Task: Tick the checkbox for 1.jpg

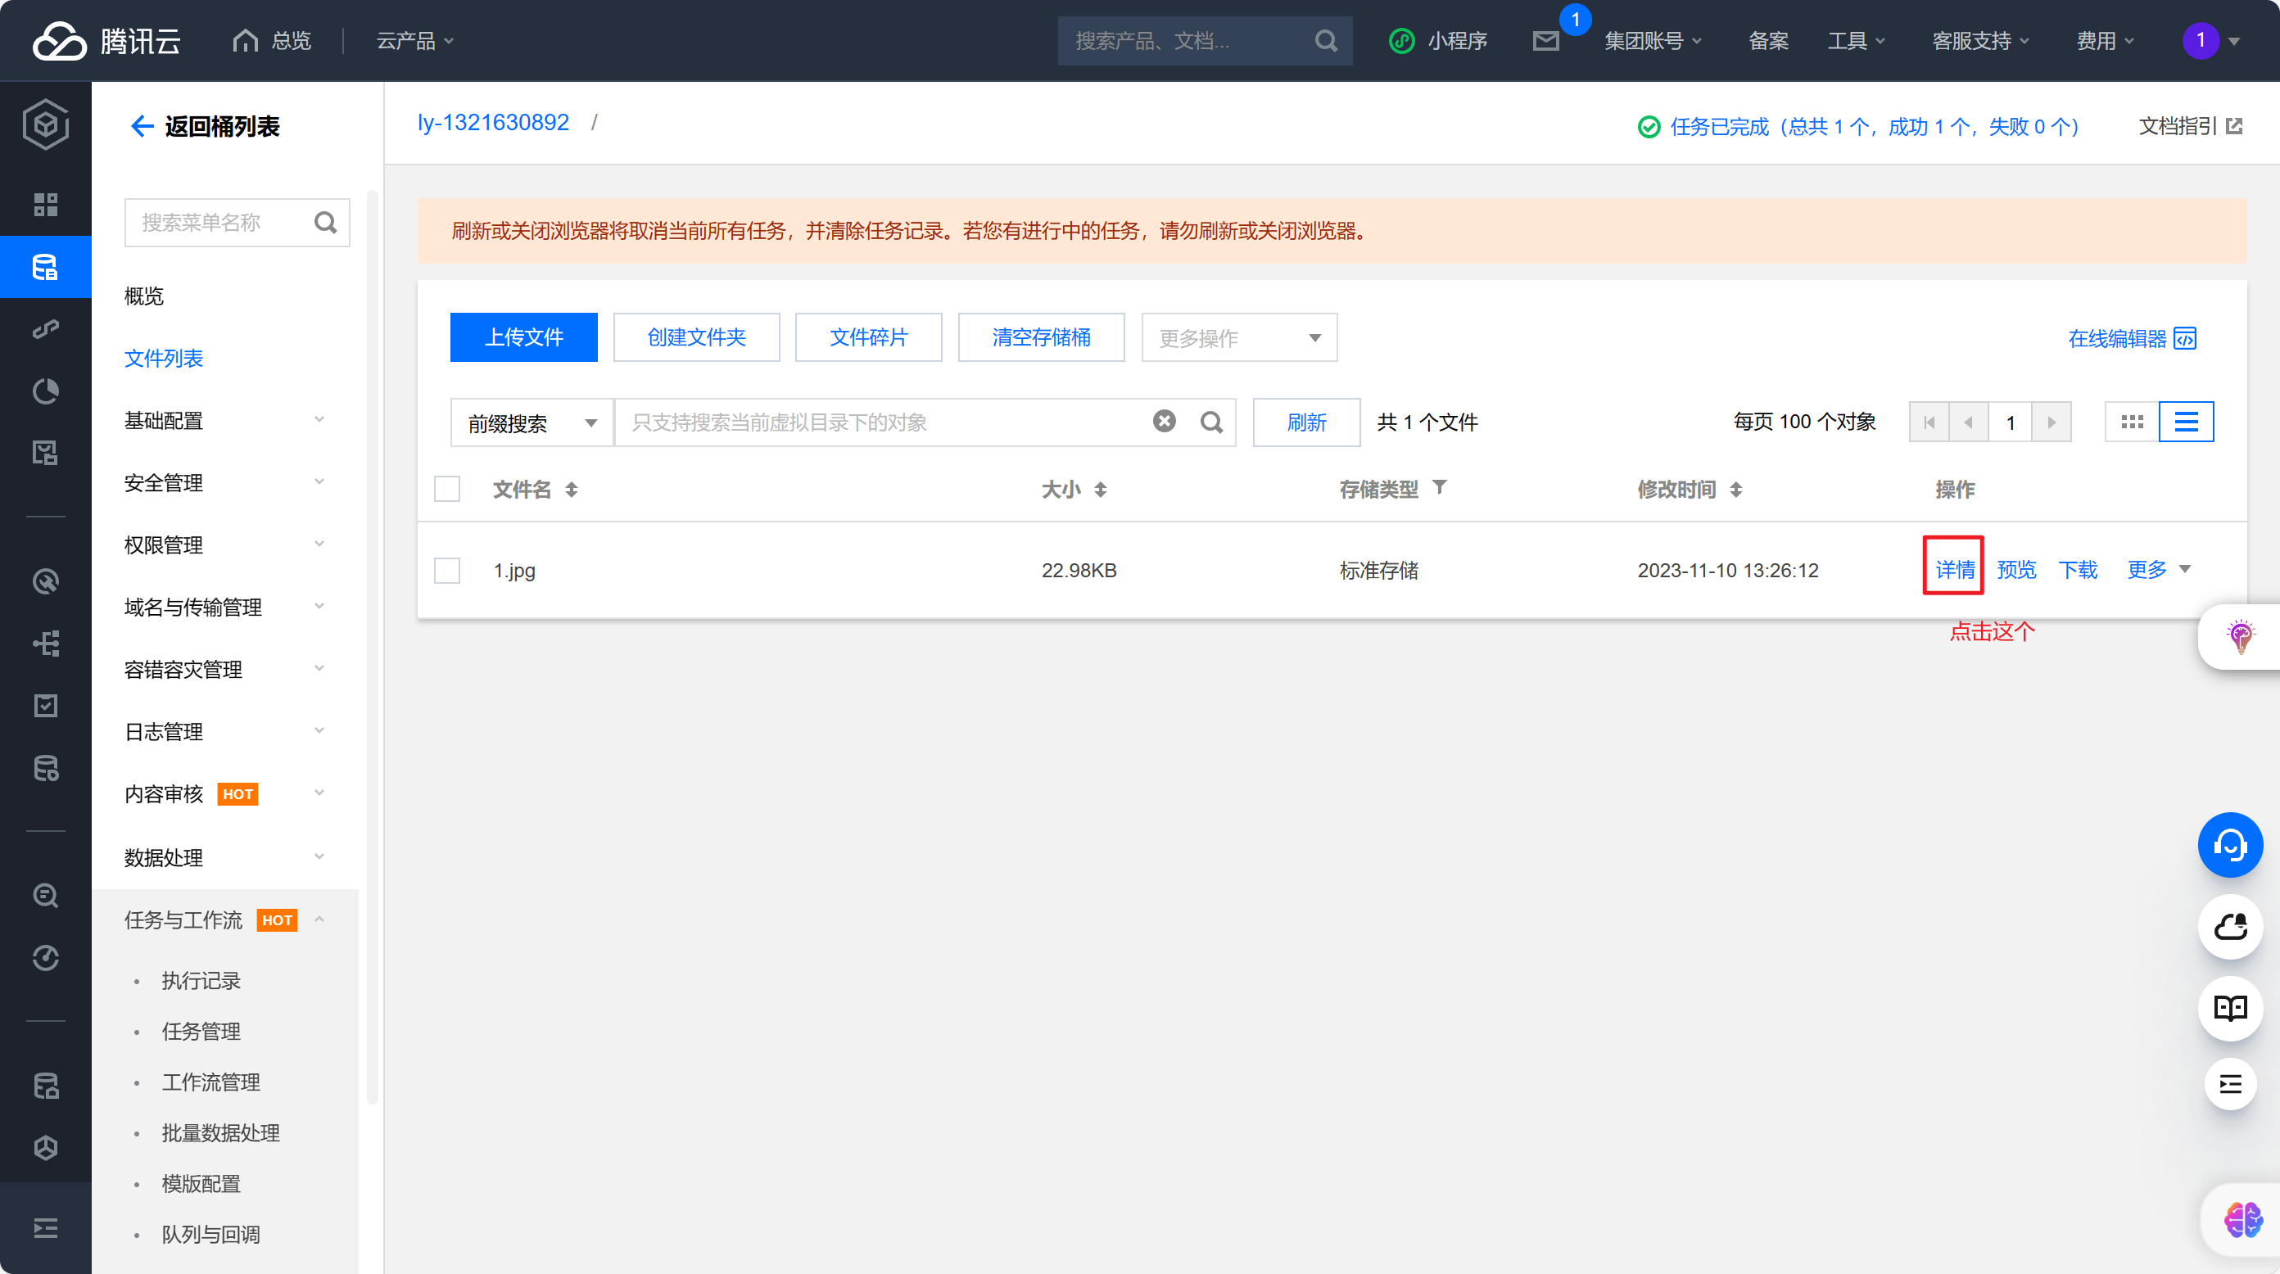Action: click(x=447, y=571)
